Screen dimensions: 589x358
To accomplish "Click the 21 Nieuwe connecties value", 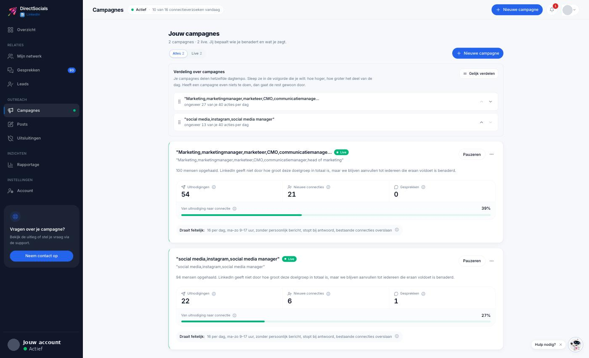I will (292, 195).
